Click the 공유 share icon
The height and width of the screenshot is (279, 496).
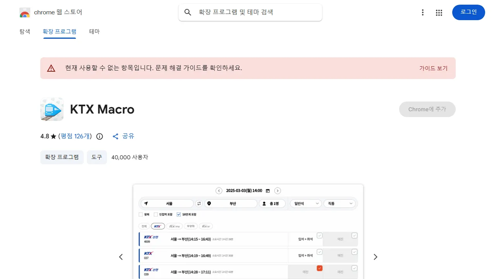(x=115, y=136)
